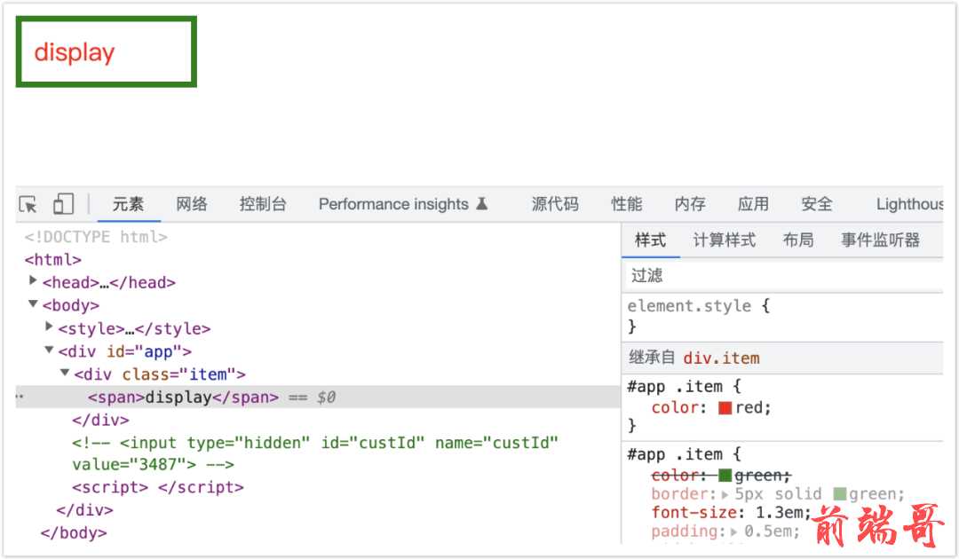Switch to the 计算样式 pane
This screenshot has width=959, height=559.
coord(725,240)
